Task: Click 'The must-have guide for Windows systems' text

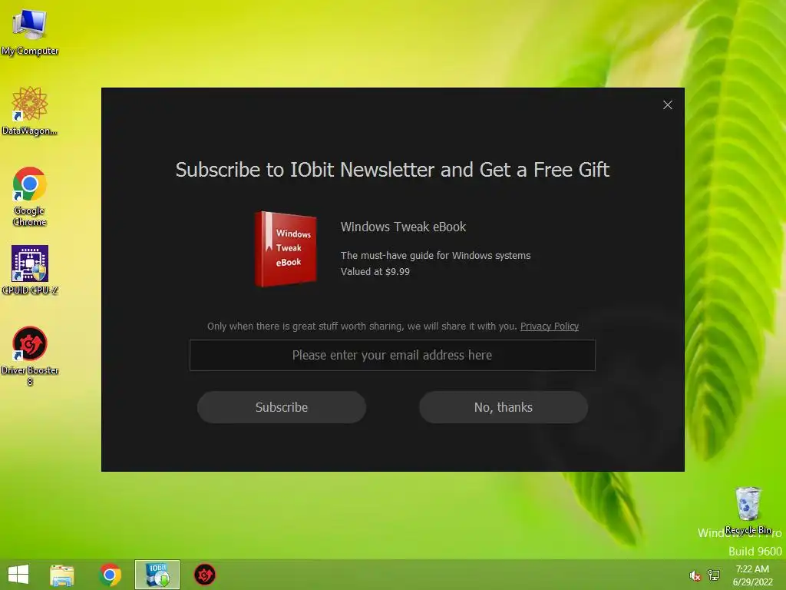Action: pos(436,255)
